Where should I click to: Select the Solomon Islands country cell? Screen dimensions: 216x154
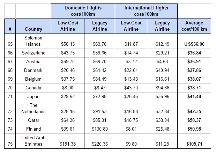point(33,41)
